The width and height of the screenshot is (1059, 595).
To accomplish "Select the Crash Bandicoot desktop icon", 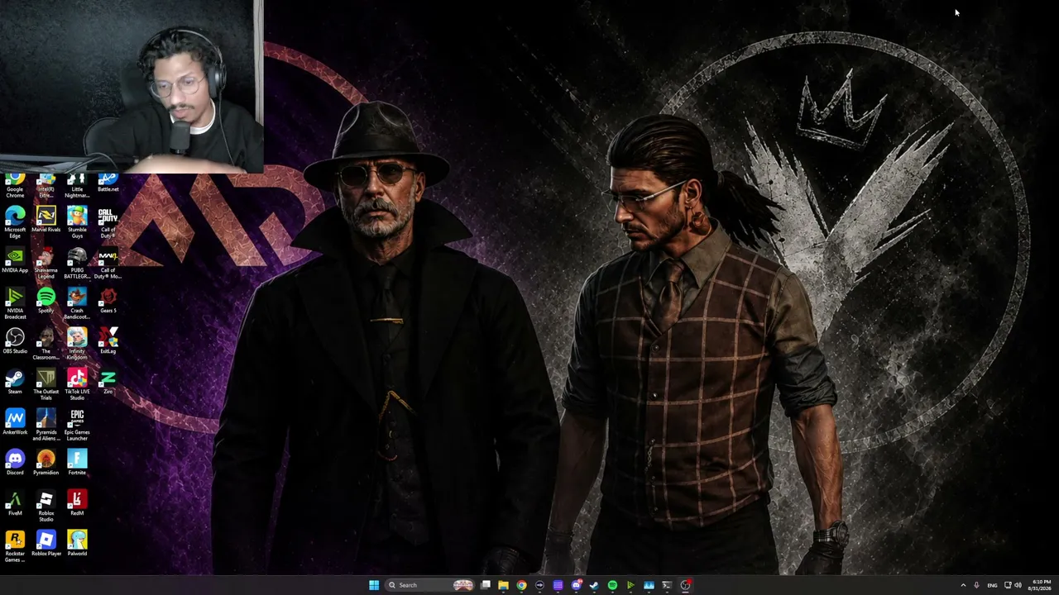I will click(77, 303).
